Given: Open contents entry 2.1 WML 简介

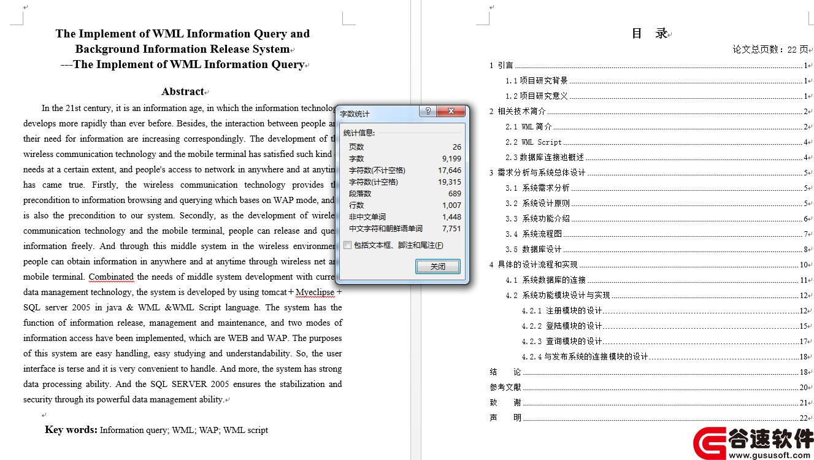Looking at the screenshot, I should click(657, 126).
